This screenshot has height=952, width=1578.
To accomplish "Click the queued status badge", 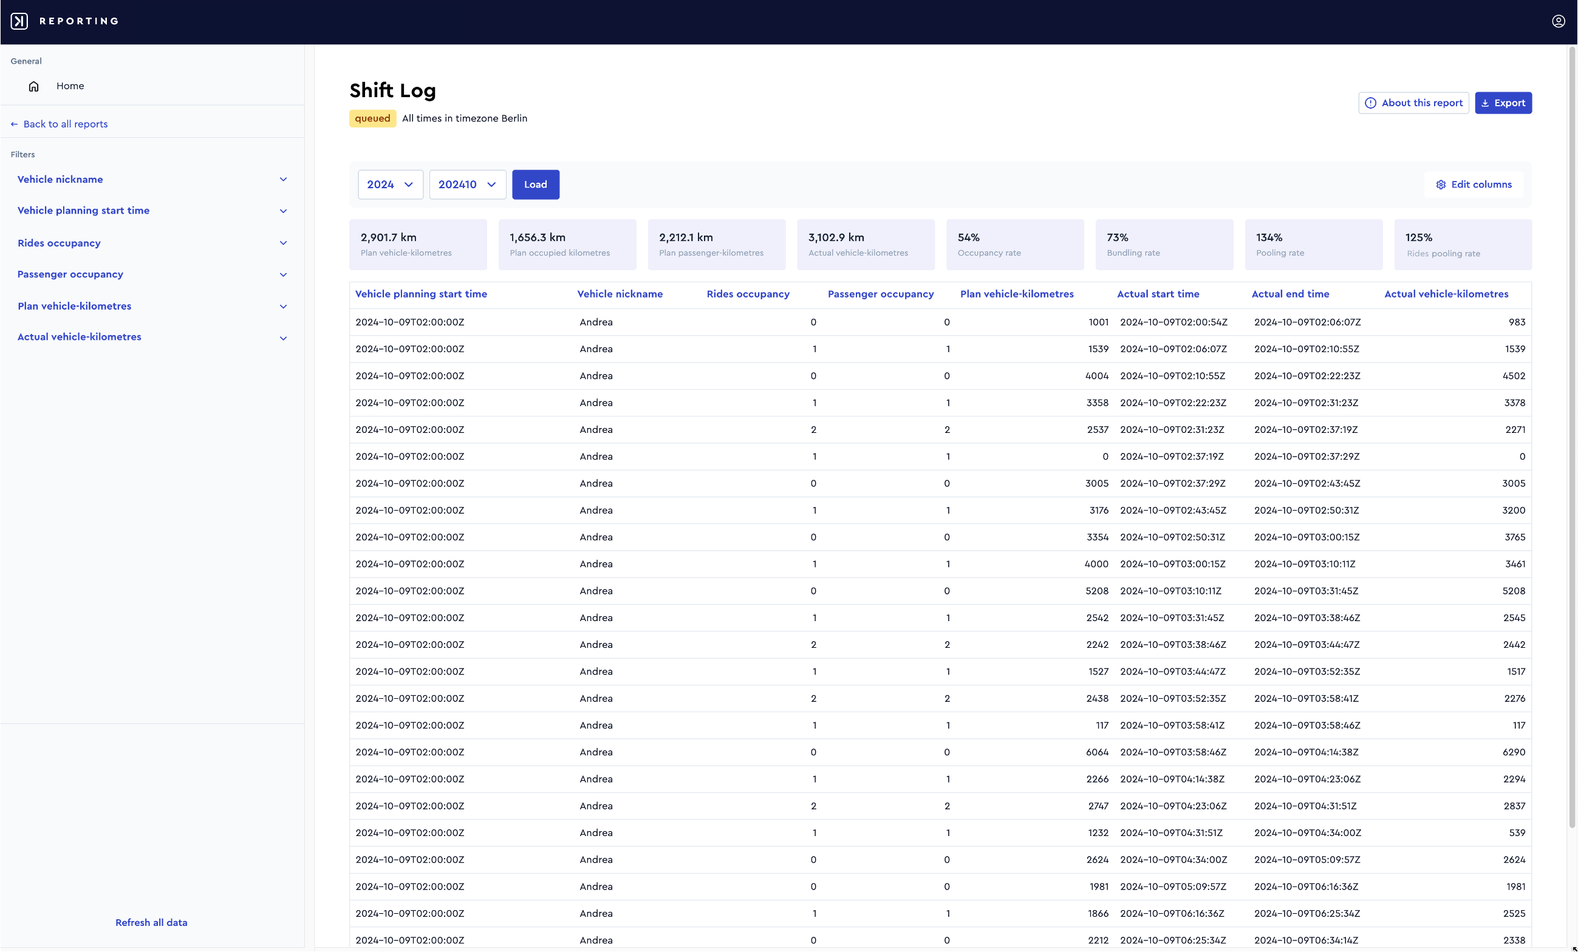I will (372, 118).
